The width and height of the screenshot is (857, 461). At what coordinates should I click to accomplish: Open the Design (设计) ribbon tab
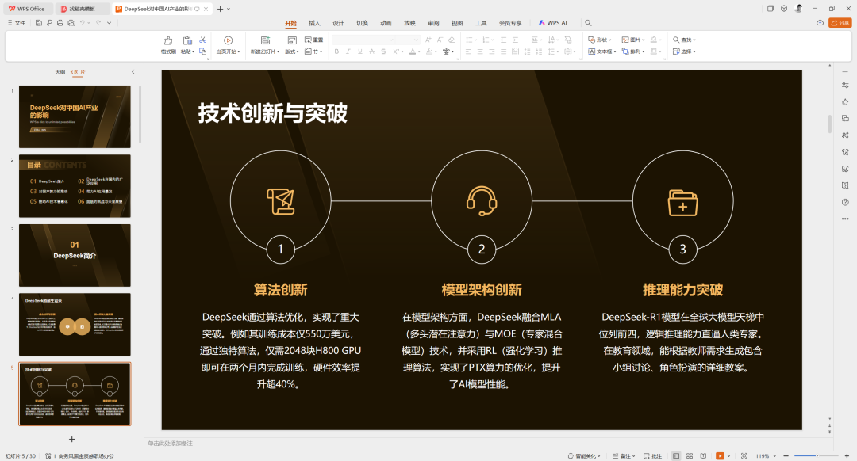338,23
